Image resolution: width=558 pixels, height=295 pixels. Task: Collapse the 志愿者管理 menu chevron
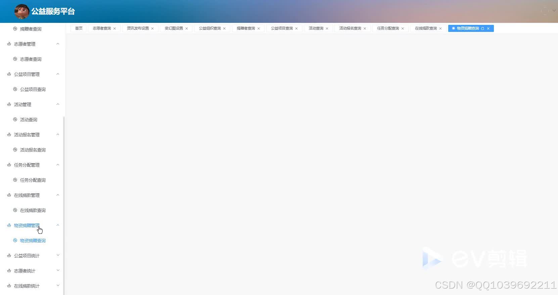(x=58, y=44)
